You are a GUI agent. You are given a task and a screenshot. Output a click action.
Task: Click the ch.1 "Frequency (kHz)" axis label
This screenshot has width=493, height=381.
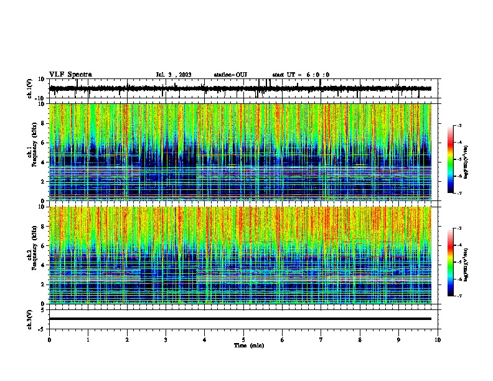[34, 145]
